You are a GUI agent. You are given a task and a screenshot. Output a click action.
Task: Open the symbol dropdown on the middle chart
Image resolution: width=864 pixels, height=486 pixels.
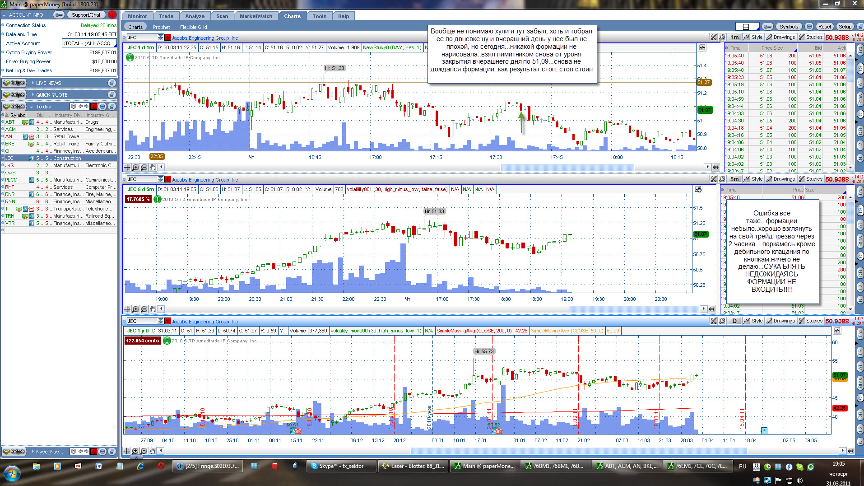(160, 179)
